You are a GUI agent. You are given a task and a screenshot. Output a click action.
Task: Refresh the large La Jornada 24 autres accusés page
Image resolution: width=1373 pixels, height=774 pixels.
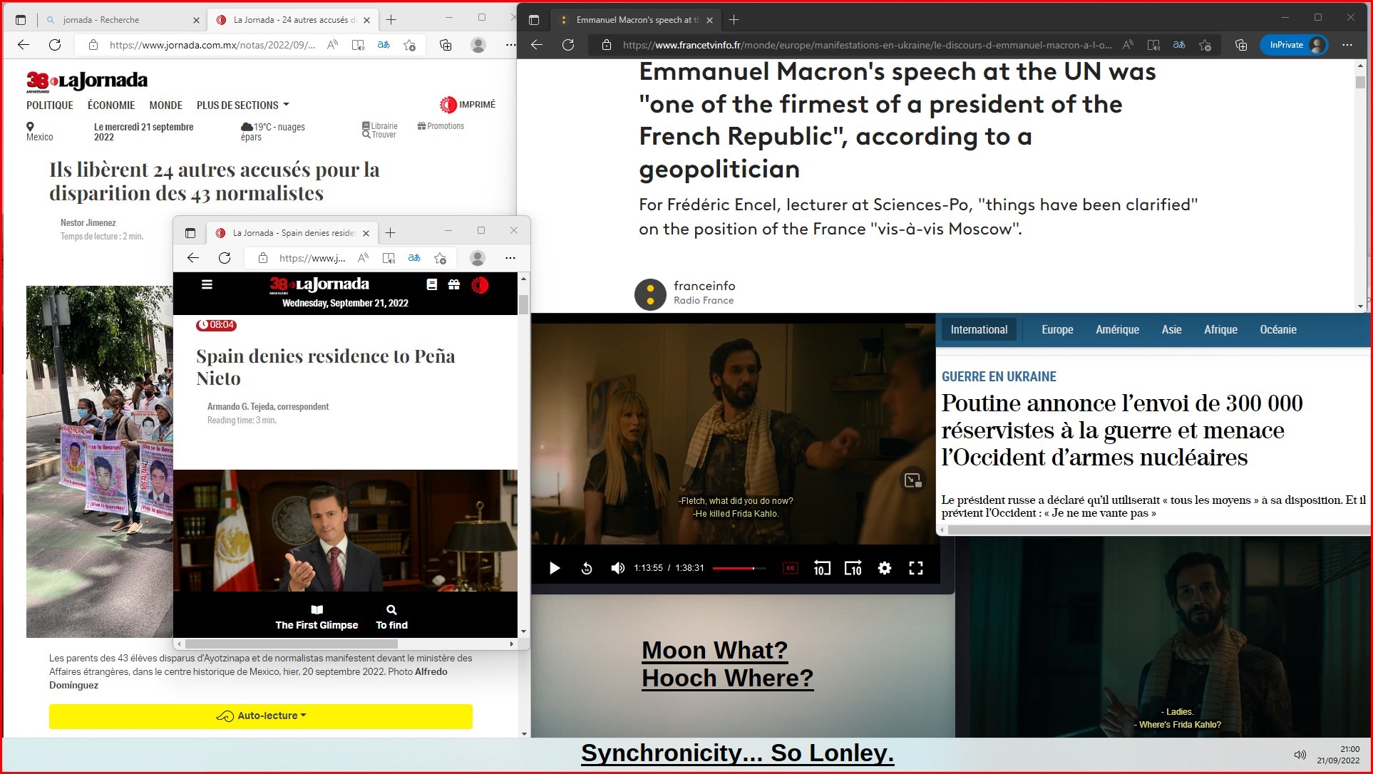[55, 45]
